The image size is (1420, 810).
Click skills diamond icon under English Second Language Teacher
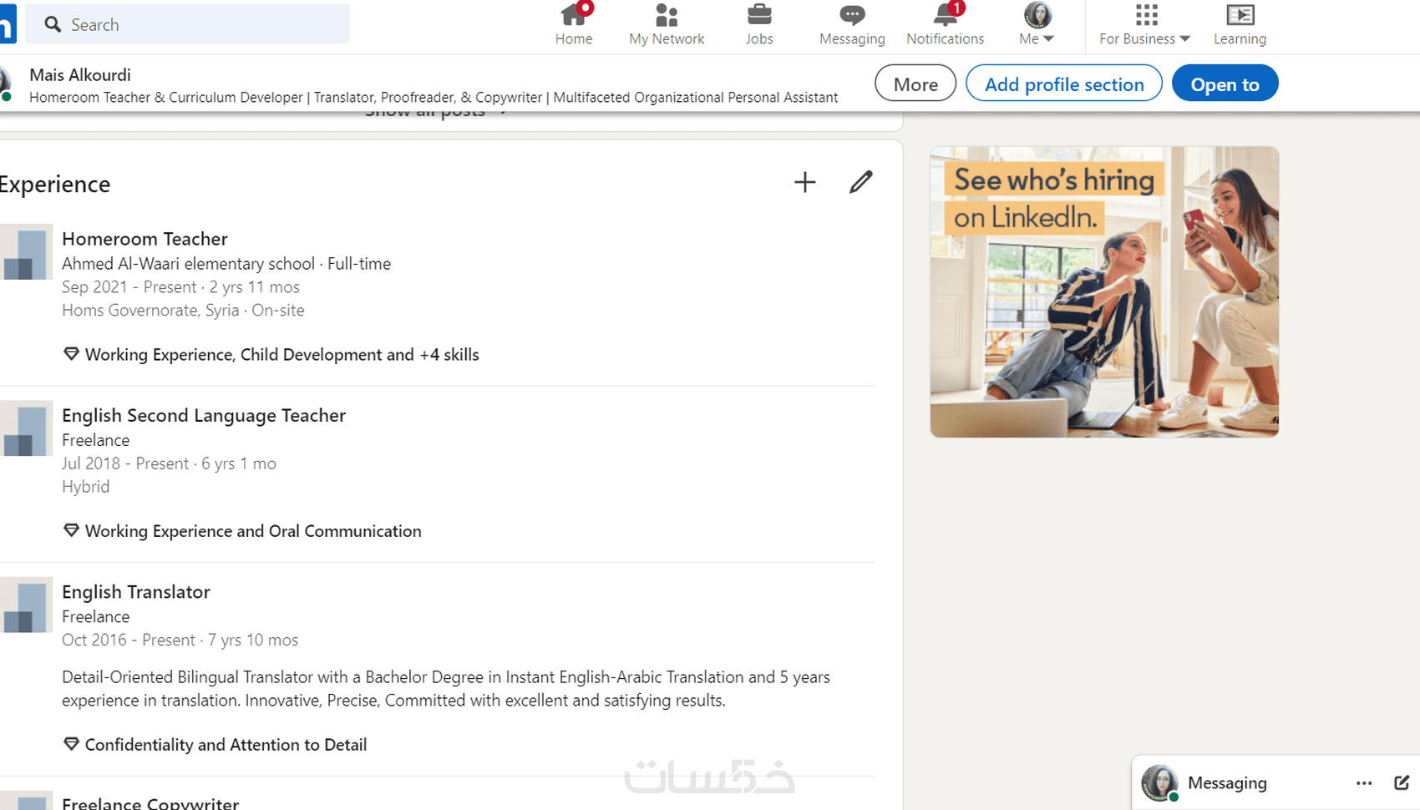coord(71,530)
